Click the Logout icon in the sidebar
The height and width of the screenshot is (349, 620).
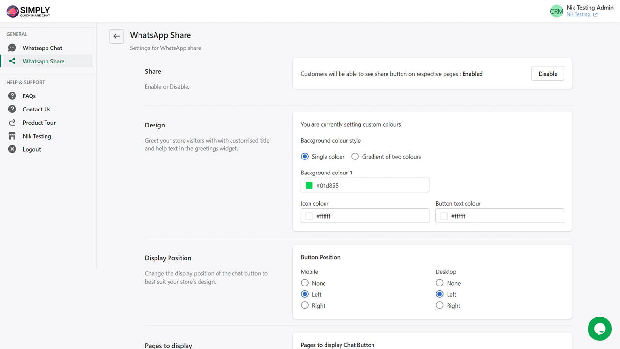click(x=12, y=149)
